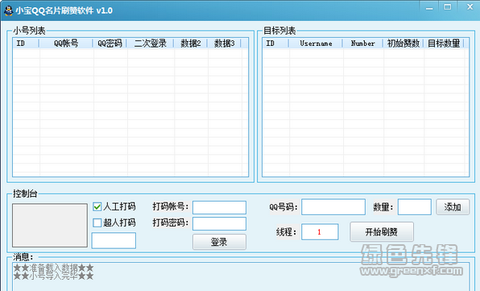Viewport: 480px width, 291px height.
Task: Click the 线程 thread count field
Action: [x=320, y=231]
